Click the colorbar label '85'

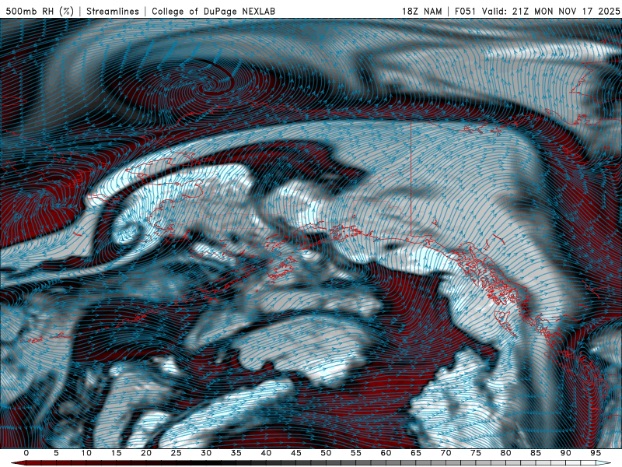point(536,453)
